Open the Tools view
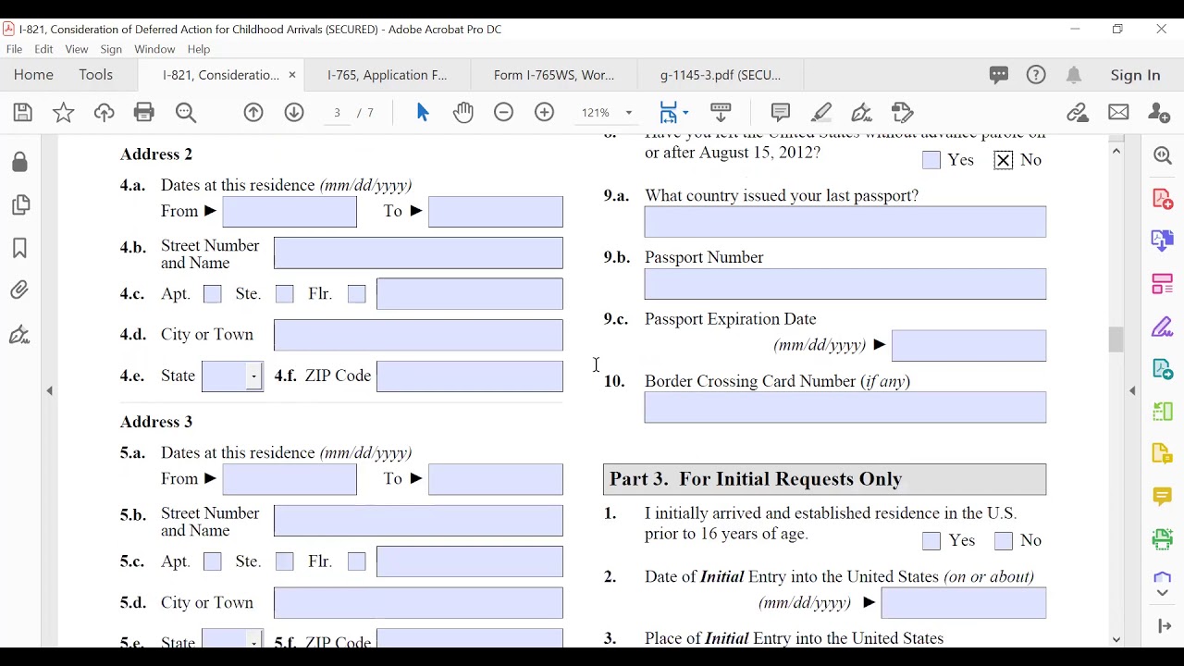 [95, 75]
